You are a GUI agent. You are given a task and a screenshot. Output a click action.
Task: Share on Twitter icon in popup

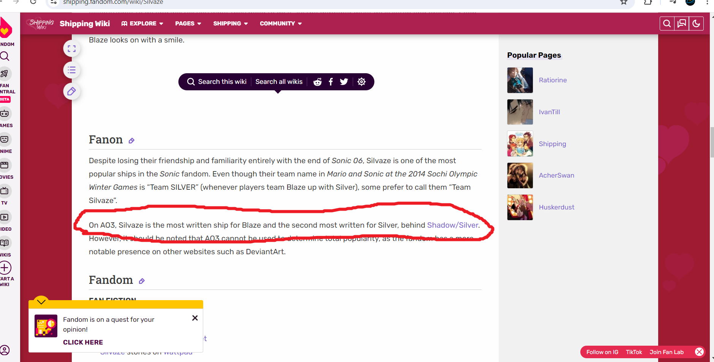coord(344,82)
